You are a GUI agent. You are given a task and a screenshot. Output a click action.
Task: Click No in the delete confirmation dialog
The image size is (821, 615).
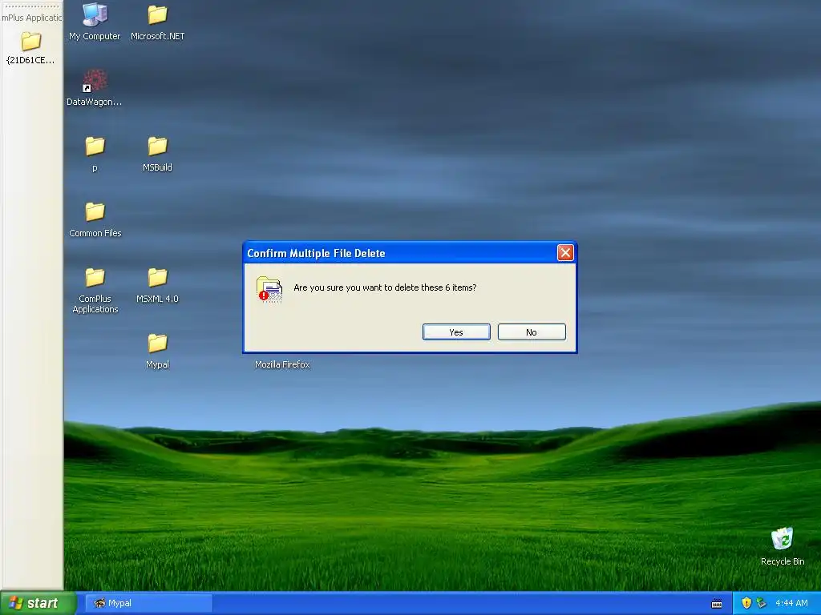click(x=532, y=332)
